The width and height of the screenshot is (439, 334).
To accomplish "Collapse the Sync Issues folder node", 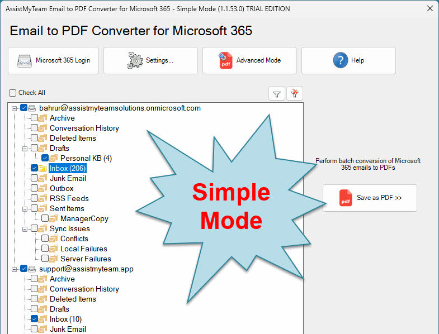I will pyautogui.click(x=24, y=228).
